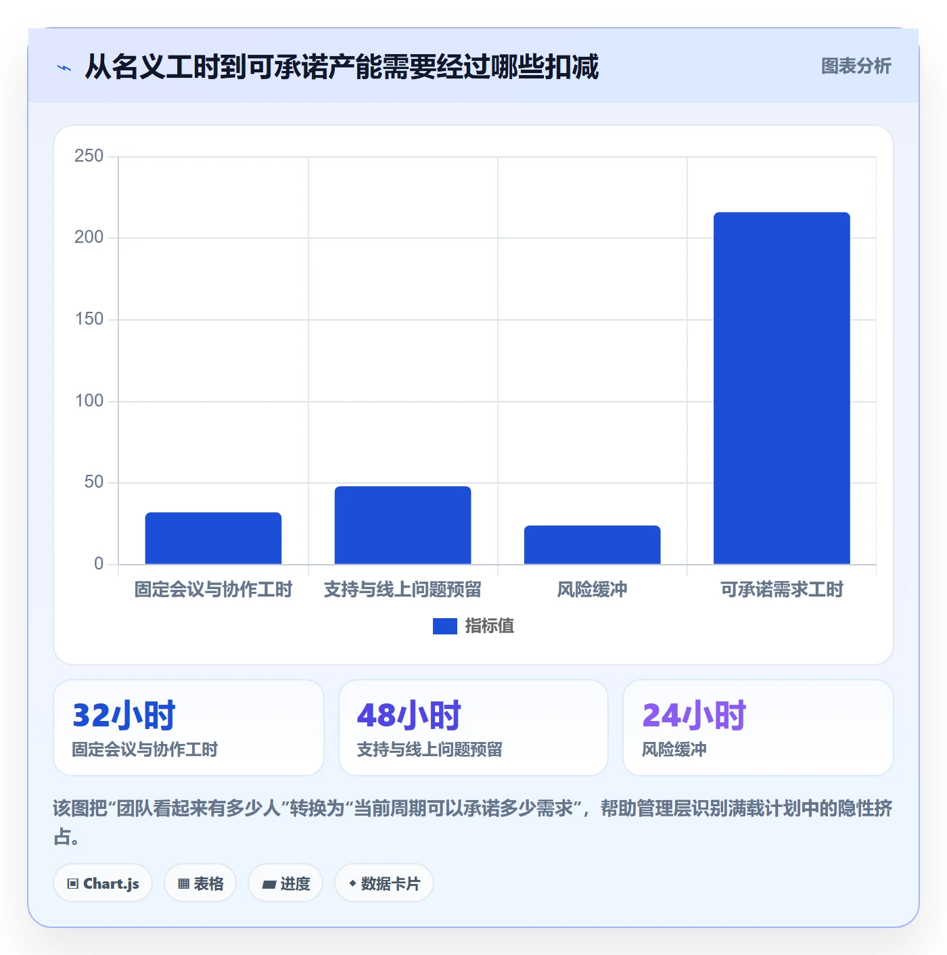The width and height of the screenshot is (947, 955).
Task: Open the 48小时 data card
Action: 473,728
